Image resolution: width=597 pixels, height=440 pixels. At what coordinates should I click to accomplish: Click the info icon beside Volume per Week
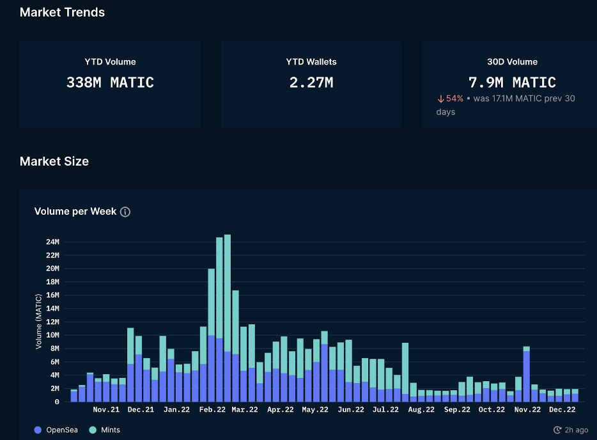point(125,212)
